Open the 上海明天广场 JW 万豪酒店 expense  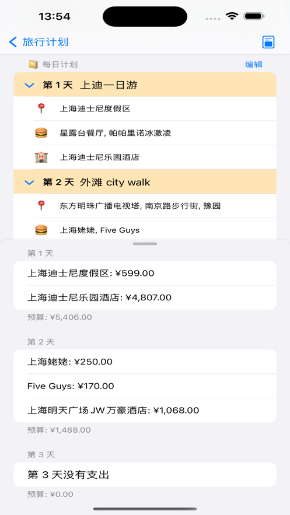point(145,410)
